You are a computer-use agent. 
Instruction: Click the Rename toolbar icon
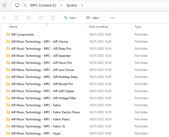[29, 18]
